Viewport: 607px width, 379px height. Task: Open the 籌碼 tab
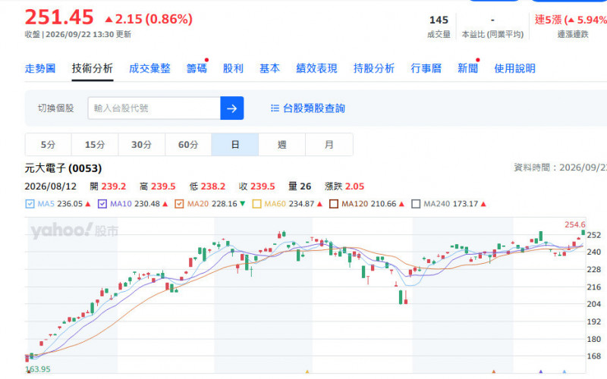click(197, 69)
